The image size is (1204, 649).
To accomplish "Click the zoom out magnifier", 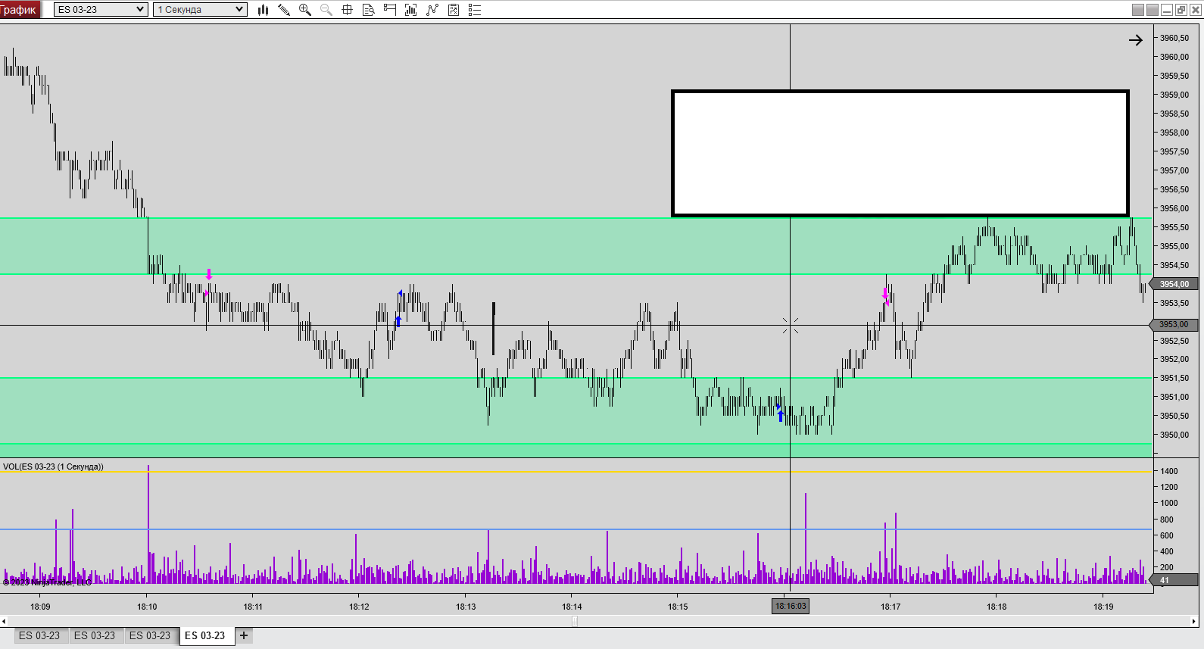I will tap(326, 10).
